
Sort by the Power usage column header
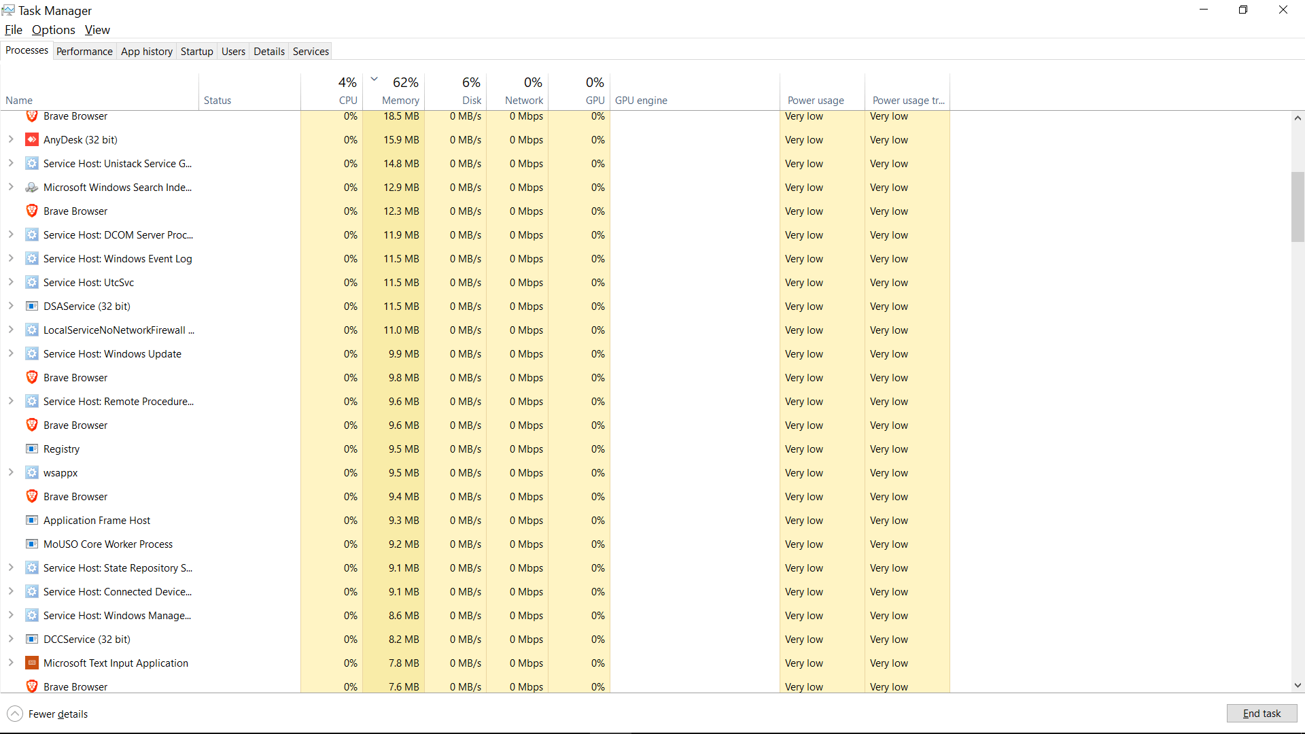point(822,91)
